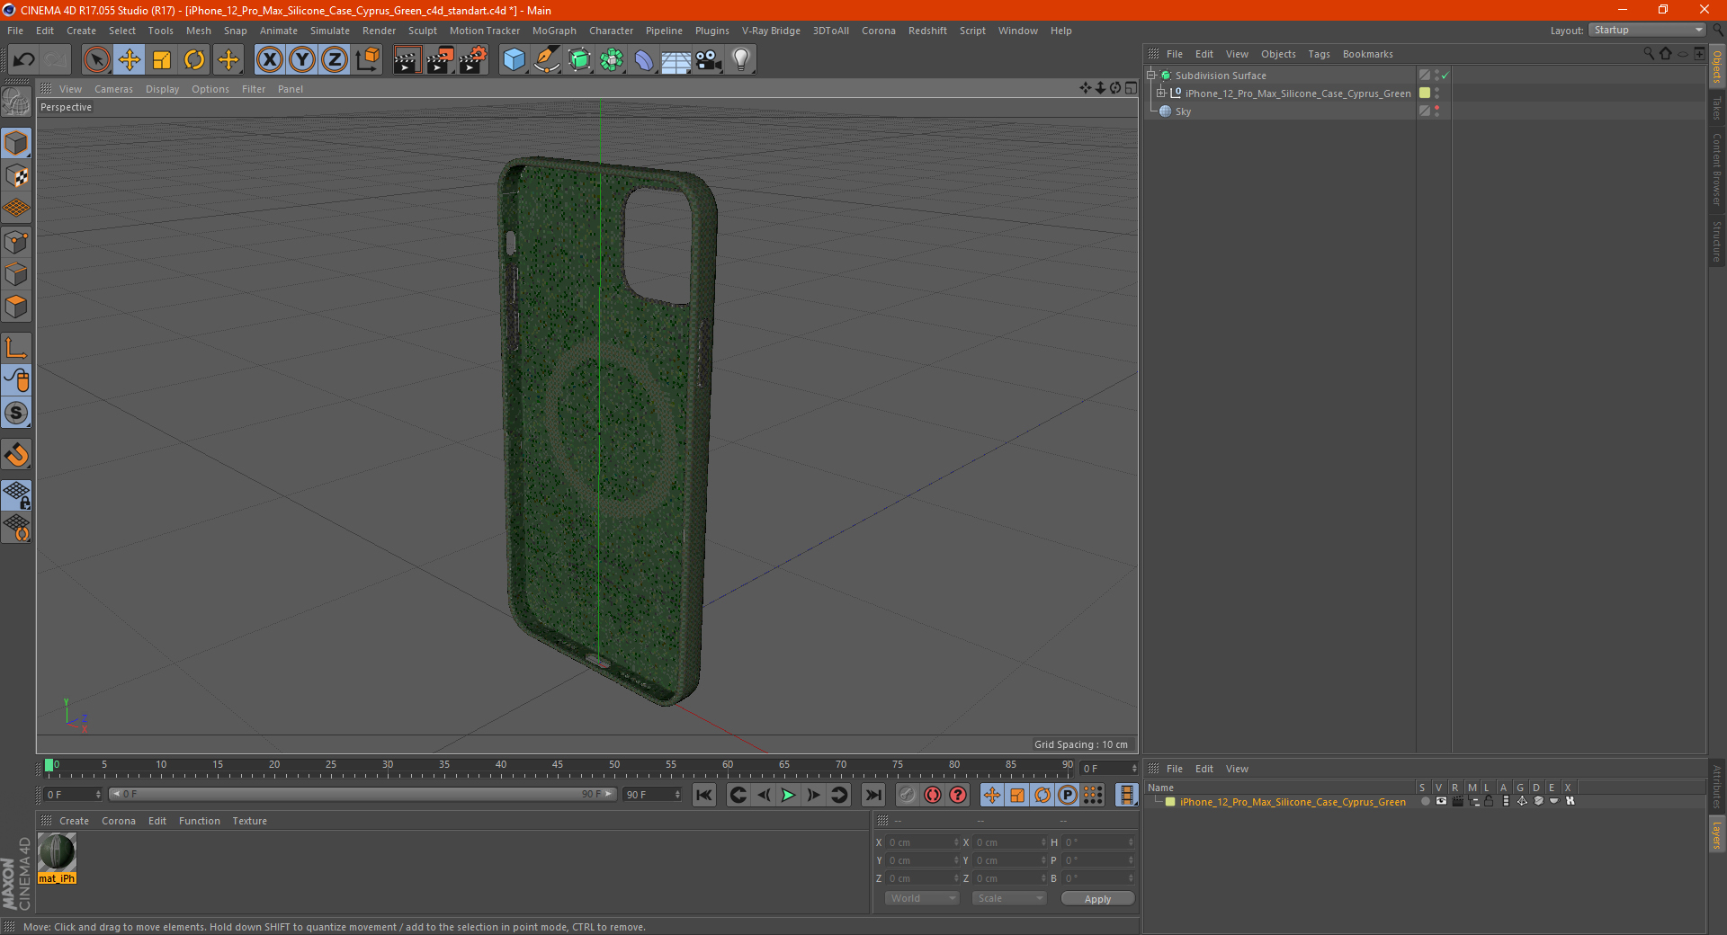Add a Cube primitive object

(514, 60)
